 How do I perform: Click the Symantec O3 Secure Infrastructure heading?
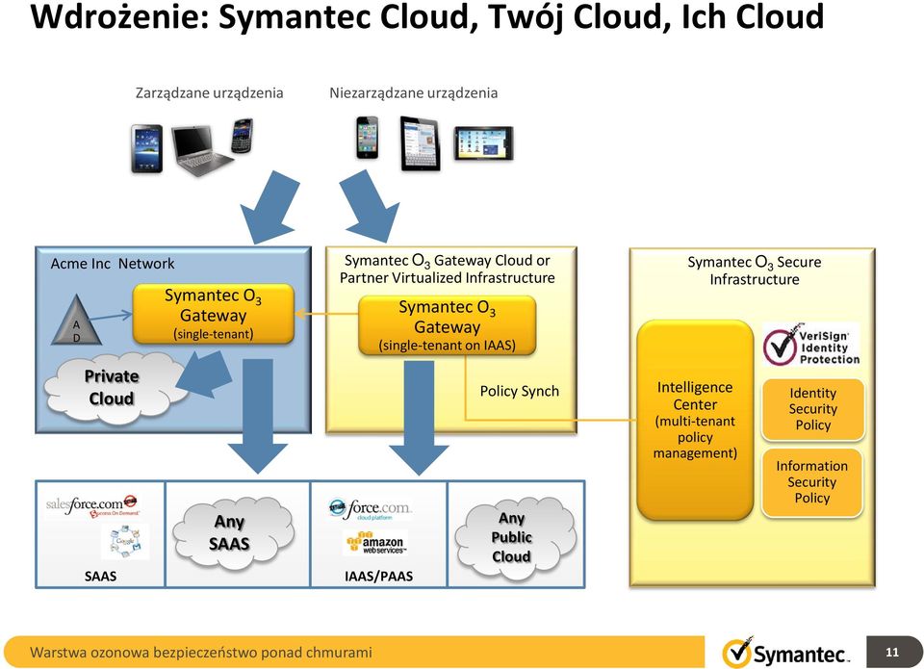coord(755,270)
